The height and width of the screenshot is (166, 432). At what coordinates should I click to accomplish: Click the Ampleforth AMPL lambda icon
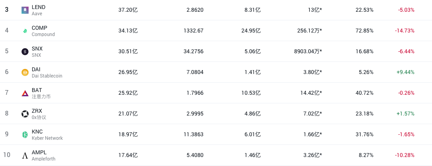tap(25, 155)
